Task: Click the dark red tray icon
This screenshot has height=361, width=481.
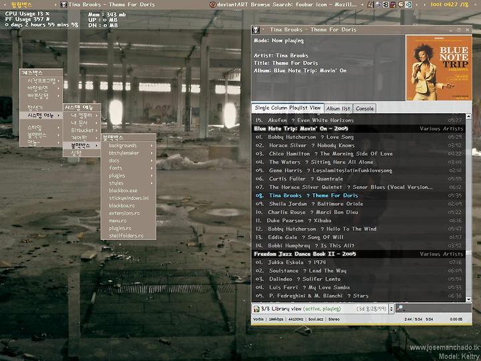Action: point(393,5)
